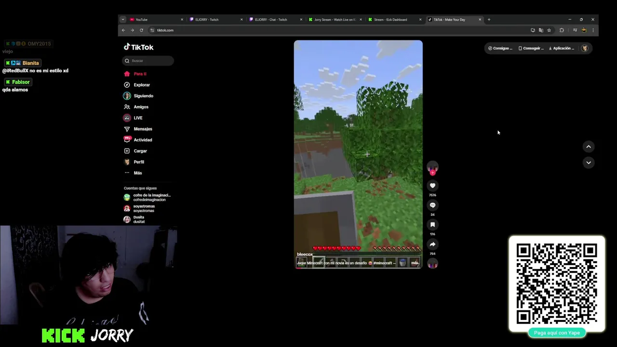Screen dimensions: 617x347
Task: Go to previous video arrow
Action: tap(589, 147)
